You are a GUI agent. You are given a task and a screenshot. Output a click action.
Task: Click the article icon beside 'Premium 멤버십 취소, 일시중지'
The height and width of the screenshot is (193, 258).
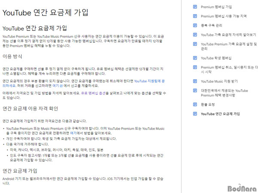click(195, 67)
